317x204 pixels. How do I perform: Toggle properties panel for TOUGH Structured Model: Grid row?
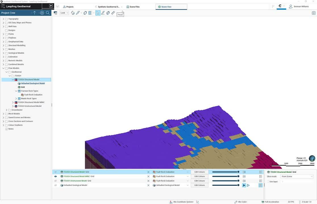[260, 172]
